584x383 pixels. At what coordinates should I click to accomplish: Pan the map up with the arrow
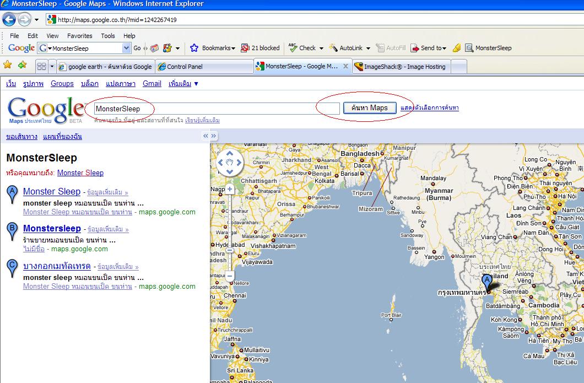(x=229, y=154)
